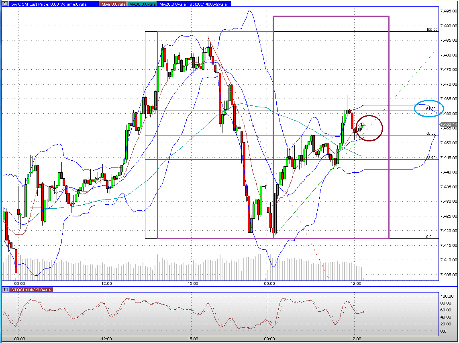Select the red MA9 indicator label
459x343 pixels.
coord(112,4)
